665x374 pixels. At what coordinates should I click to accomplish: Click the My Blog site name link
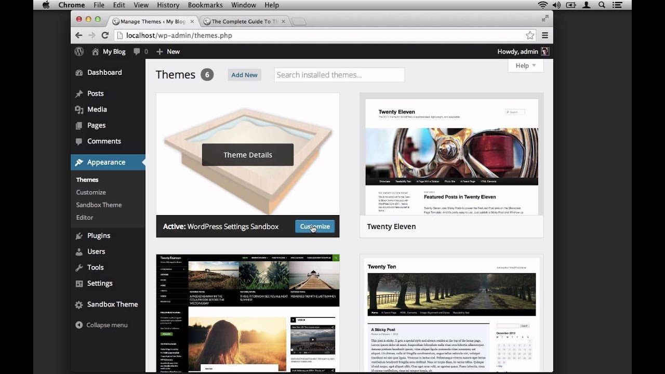114,51
